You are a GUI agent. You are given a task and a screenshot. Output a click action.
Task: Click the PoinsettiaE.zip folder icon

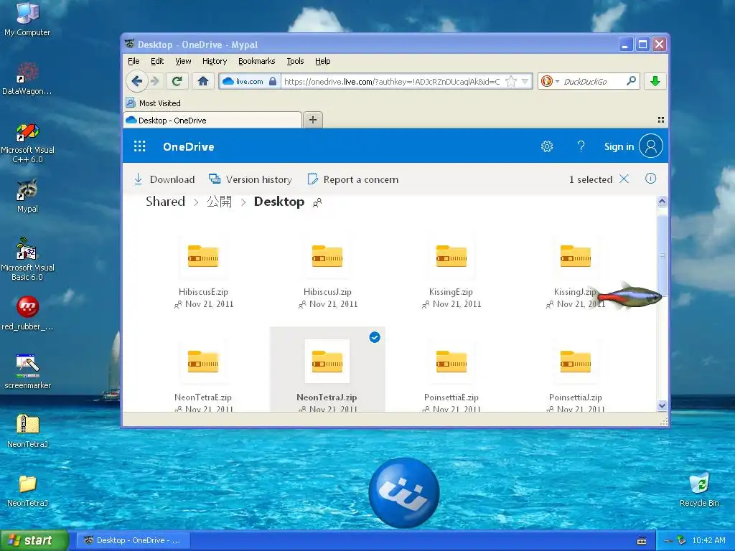(451, 362)
